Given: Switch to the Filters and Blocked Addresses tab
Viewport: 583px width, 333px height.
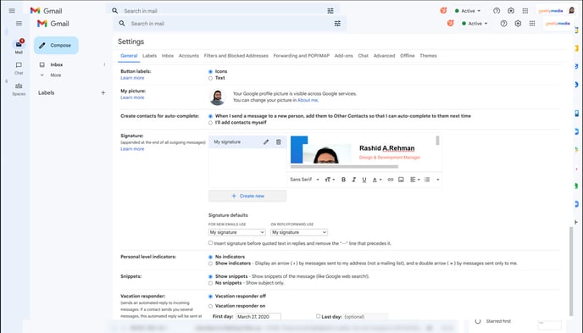Looking at the screenshot, I should 236,56.
